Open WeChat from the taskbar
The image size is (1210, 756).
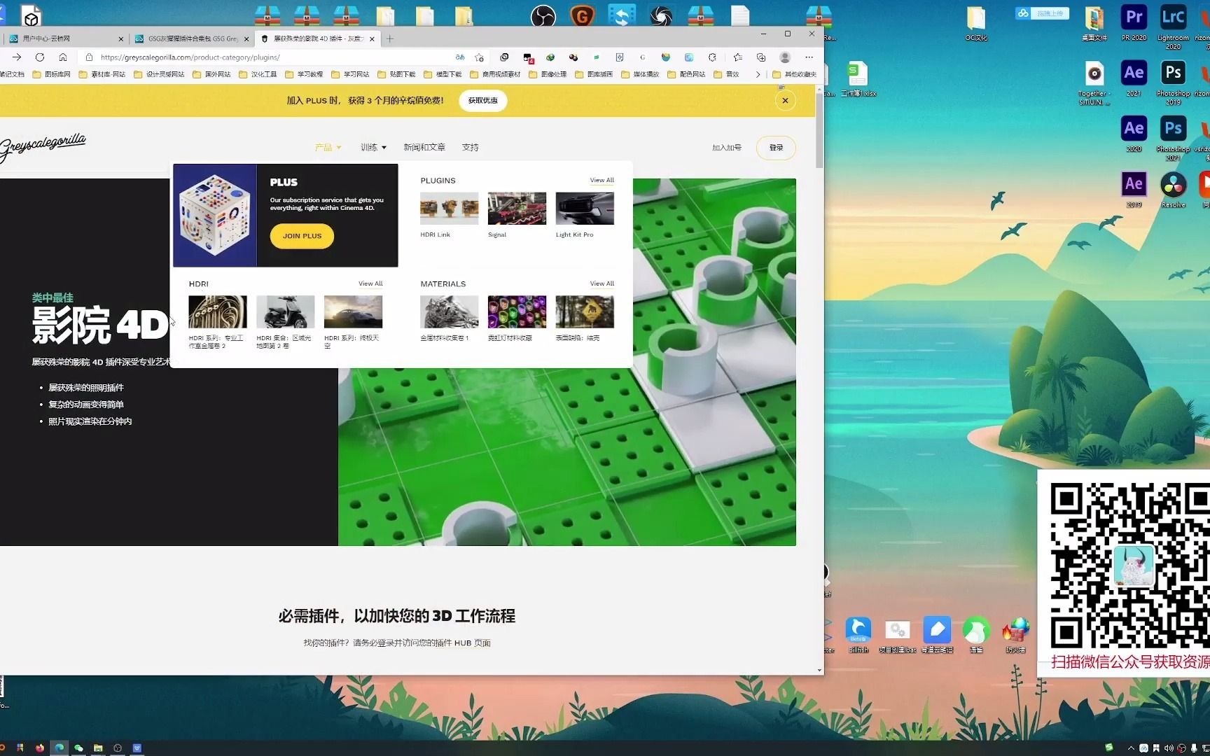[x=78, y=748]
